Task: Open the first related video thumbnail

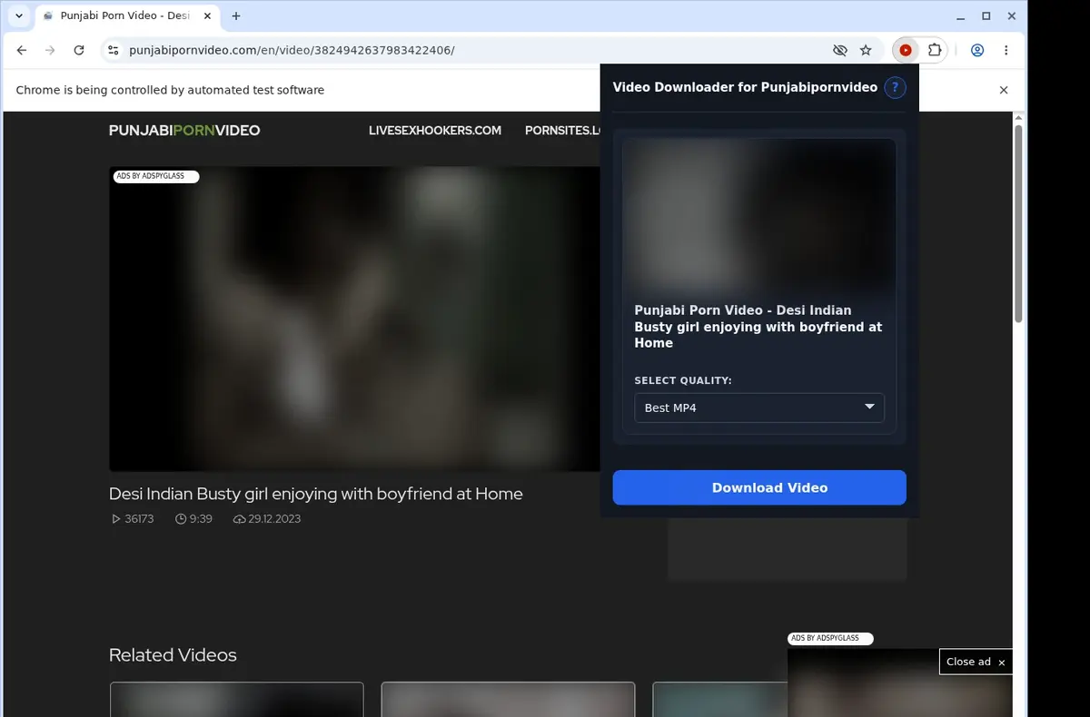Action: point(236,700)
